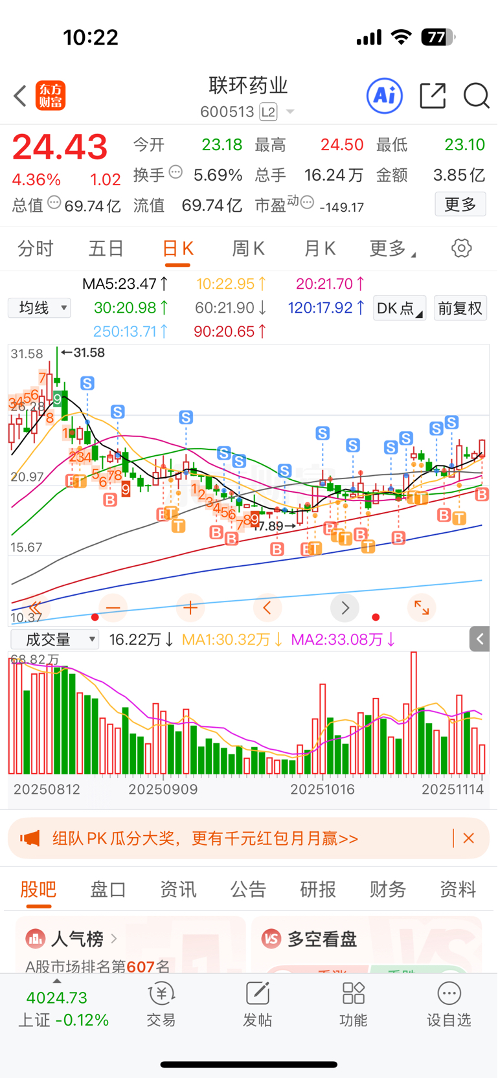498x1078 pixels.
Task: Tap the 120:17.92 moving average value
Action: (x=326, y=308)
